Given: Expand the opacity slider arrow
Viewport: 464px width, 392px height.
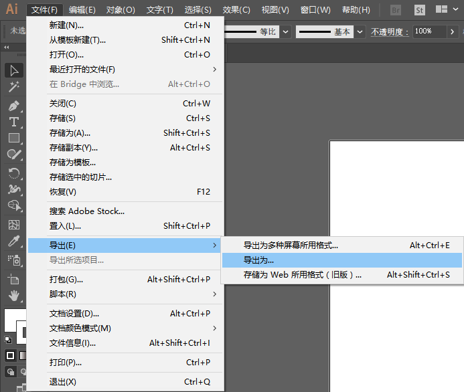Looking at the screenshot, I should 452,31.
